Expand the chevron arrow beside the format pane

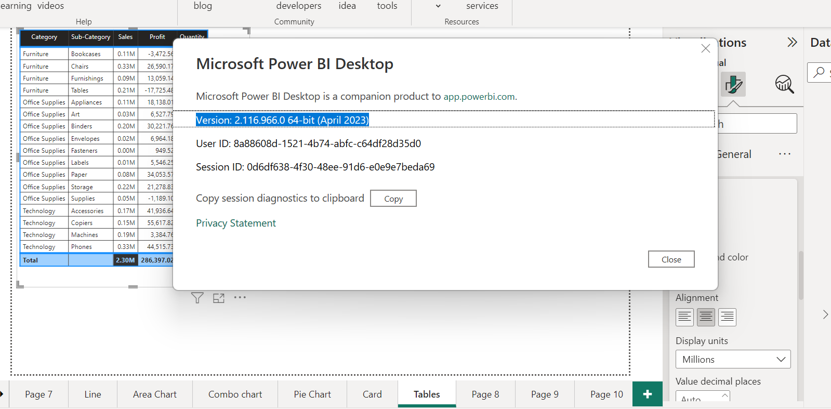pyautogui.click(x=825, y=314)
